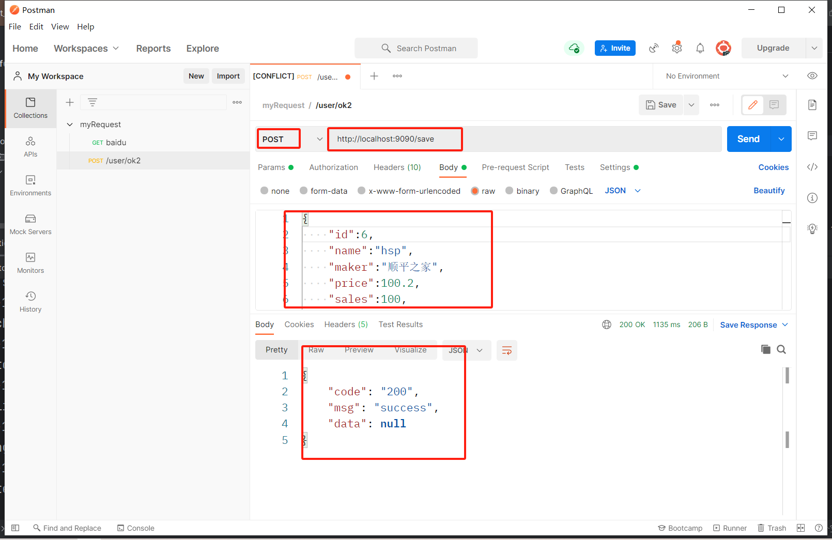Click the Import button
This screenshot has height=540, width=832.
point(228,76)
